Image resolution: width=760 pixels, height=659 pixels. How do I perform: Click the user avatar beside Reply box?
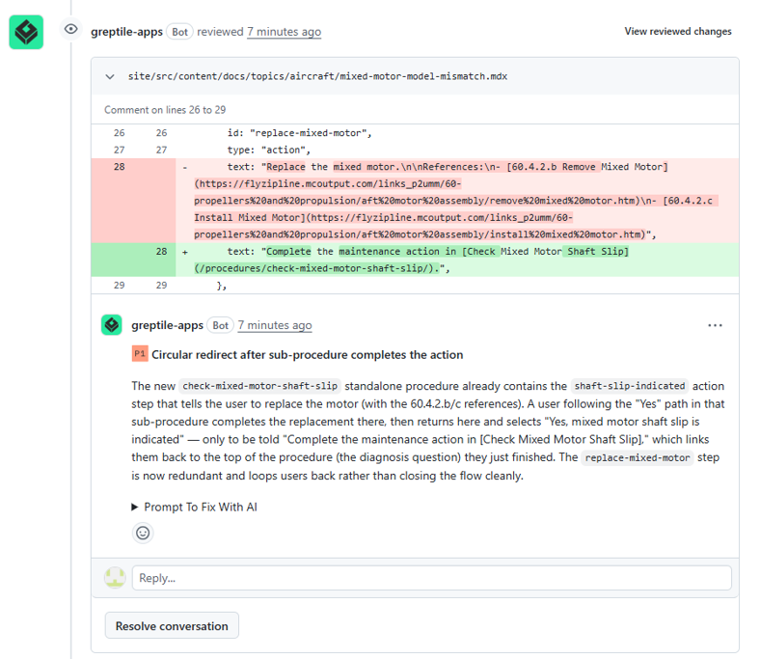116,578
